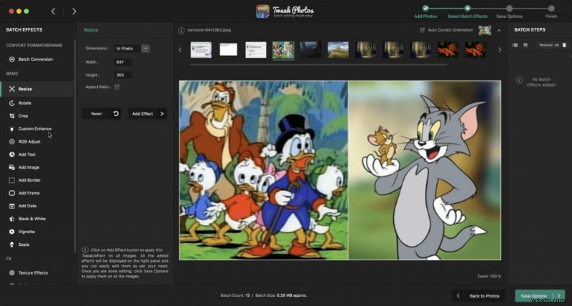Choose the RGB Adjust effect
572x306 pixels.
[x=29, y=142]
